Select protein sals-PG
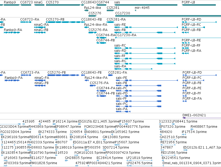Image resolution: width=221 pixels, height=167 pixels. coord(138,106)
